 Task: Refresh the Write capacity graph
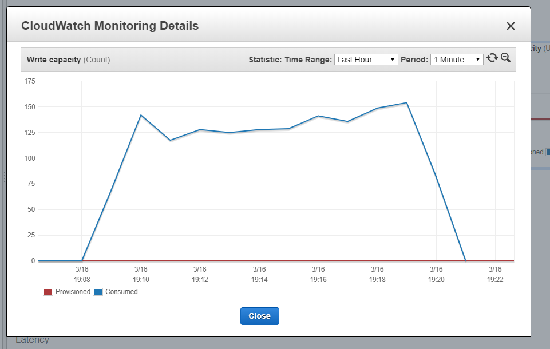coord(492,58)
